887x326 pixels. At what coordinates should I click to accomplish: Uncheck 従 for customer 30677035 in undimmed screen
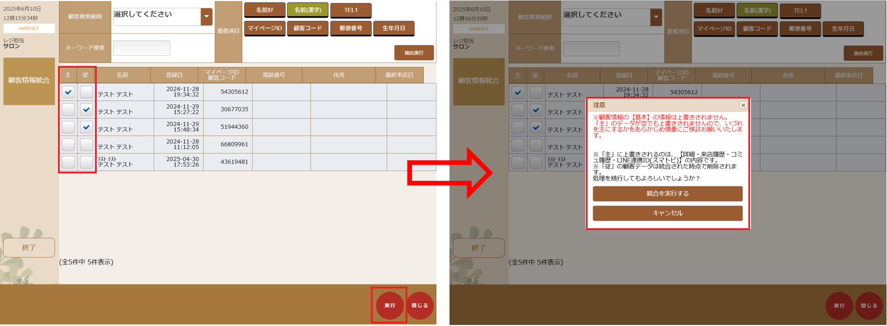coord(86,110)
